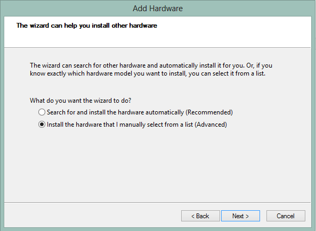Click the paragraph about searching other hardware

tap(151, 69)
